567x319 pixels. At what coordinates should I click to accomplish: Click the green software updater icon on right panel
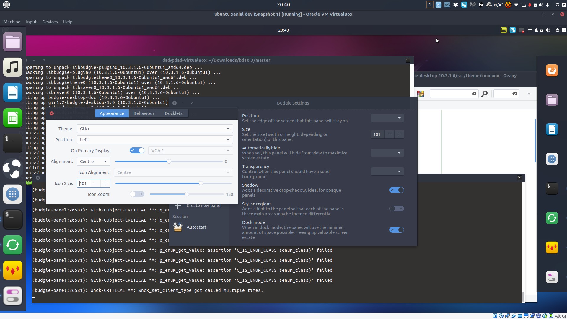pos(552,218)
